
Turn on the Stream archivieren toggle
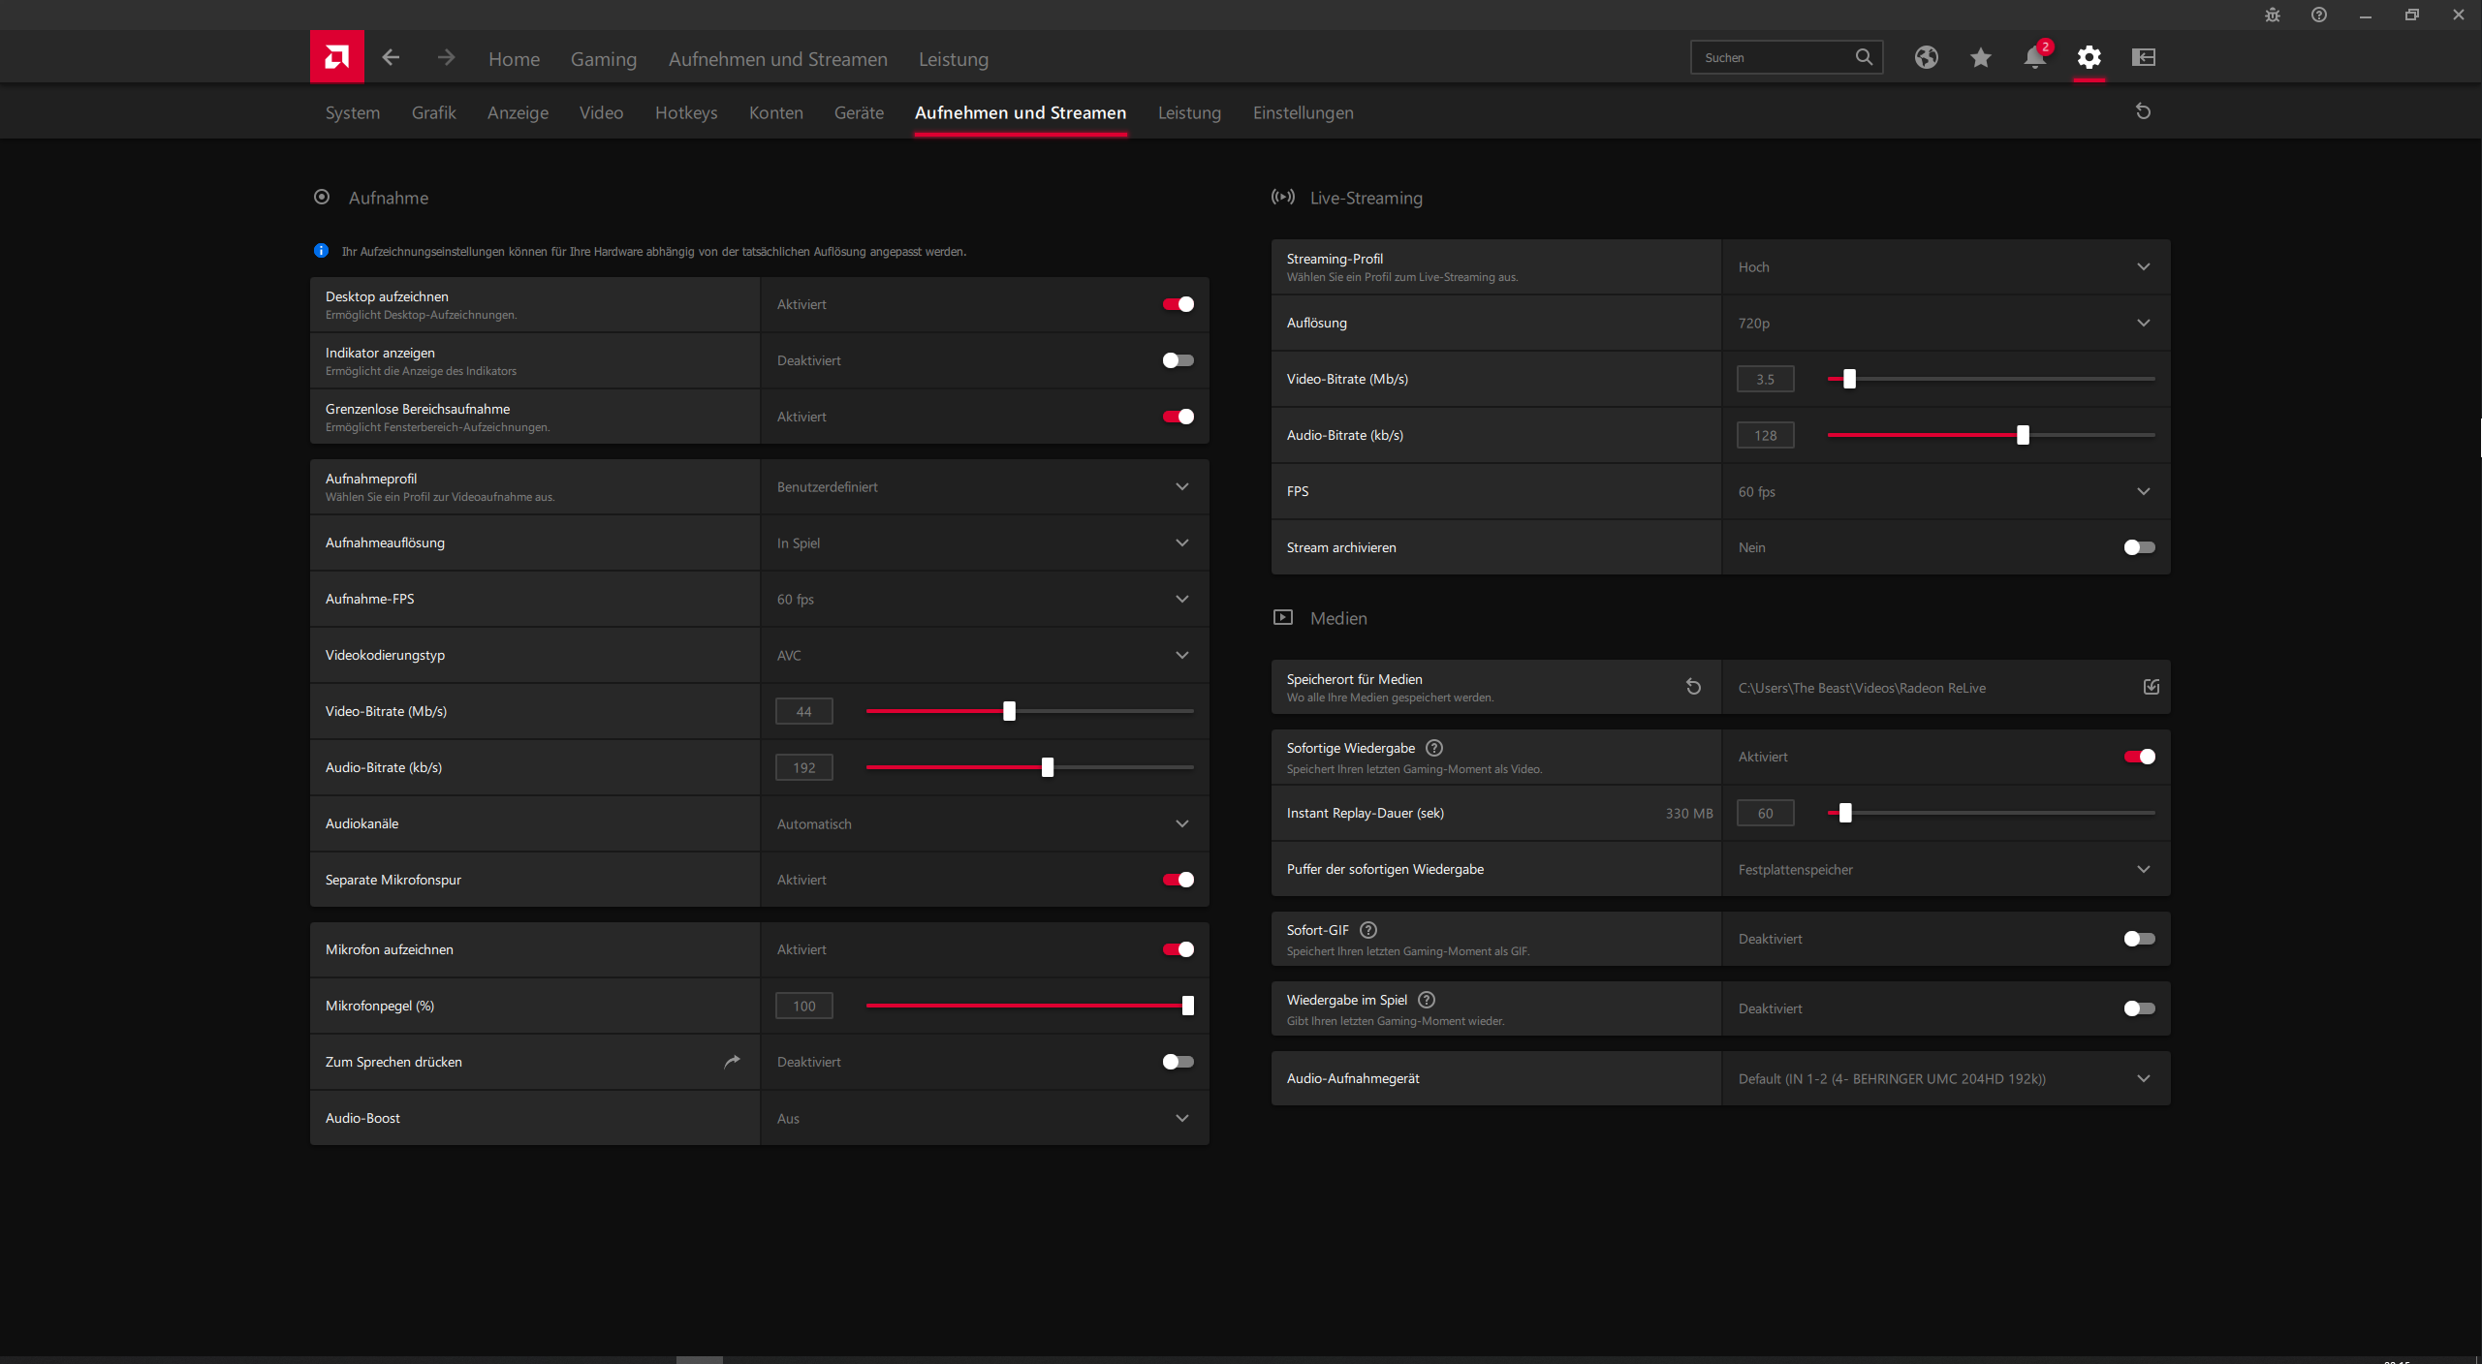(2139, 547)
